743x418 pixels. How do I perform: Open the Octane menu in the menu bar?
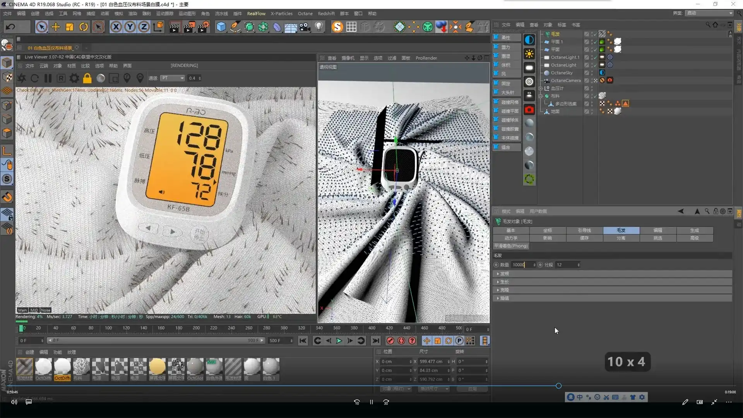pyautogui.click(x=305, y=13)
